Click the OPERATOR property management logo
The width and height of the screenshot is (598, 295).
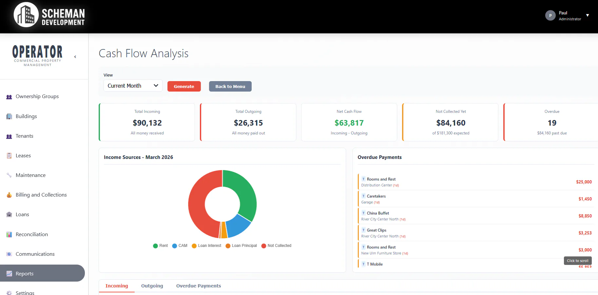pyautogui.click(x=37, y=56)
